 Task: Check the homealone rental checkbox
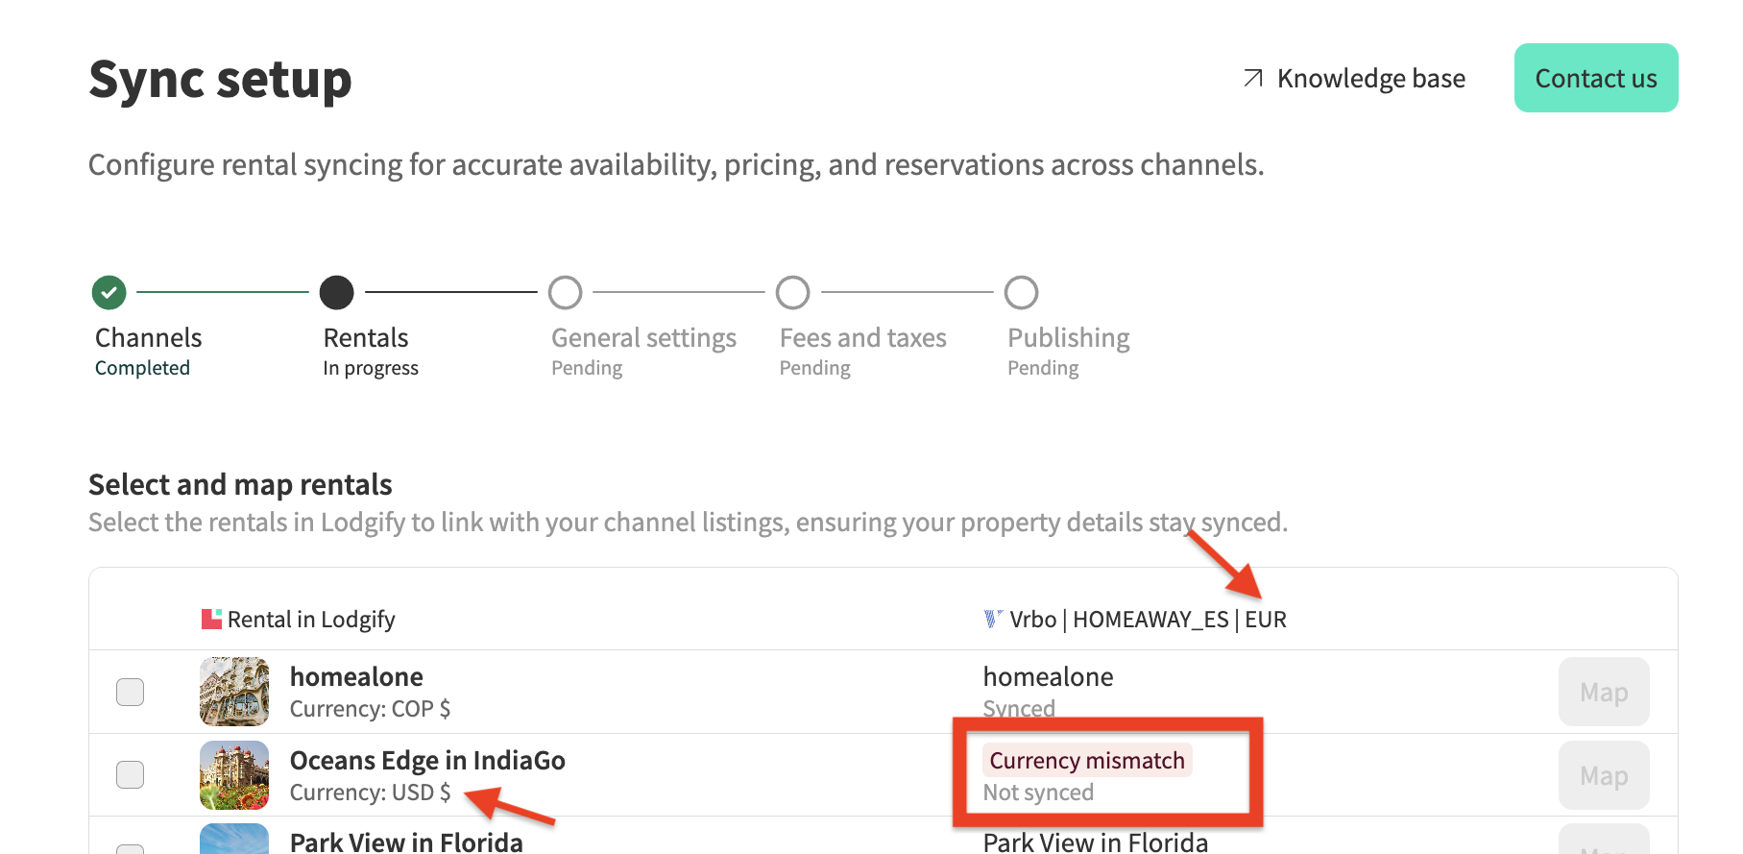tap(130, 692)
